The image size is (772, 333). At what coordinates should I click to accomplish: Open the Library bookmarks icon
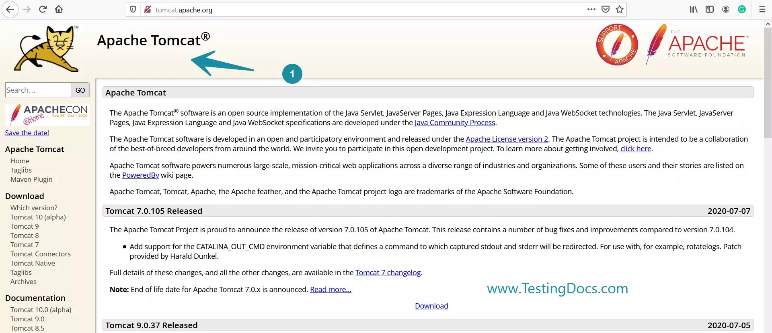(x=694, y=9)
